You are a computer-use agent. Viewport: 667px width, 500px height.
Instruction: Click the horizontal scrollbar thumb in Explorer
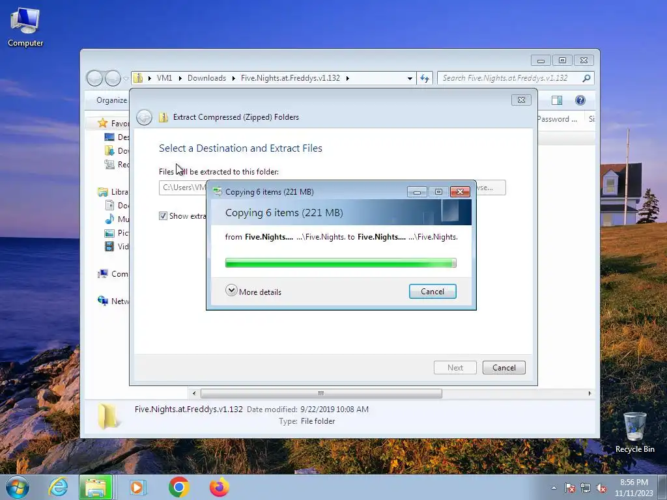coord(321,393)
